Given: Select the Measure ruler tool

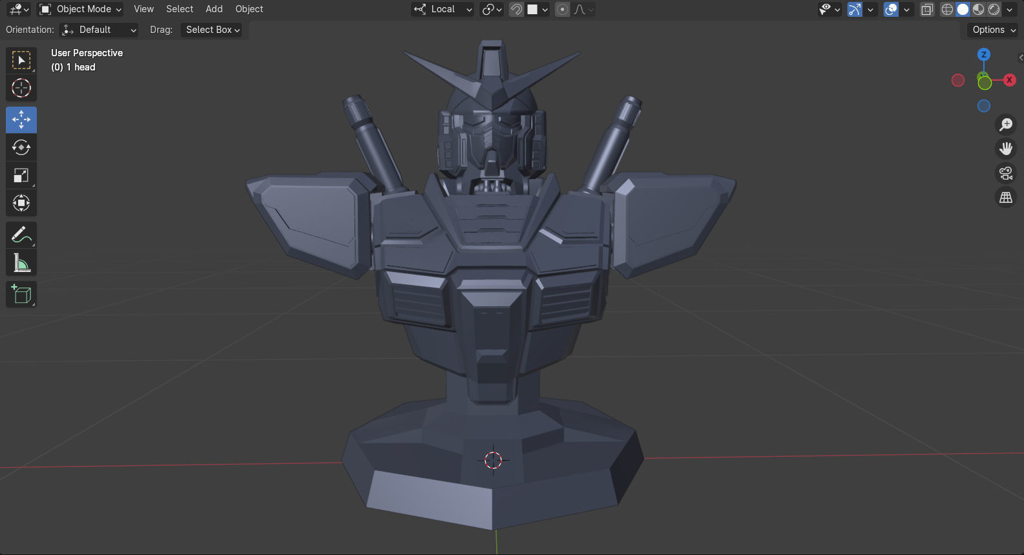Looking at the screenshot, I should (x=21, y=263).
